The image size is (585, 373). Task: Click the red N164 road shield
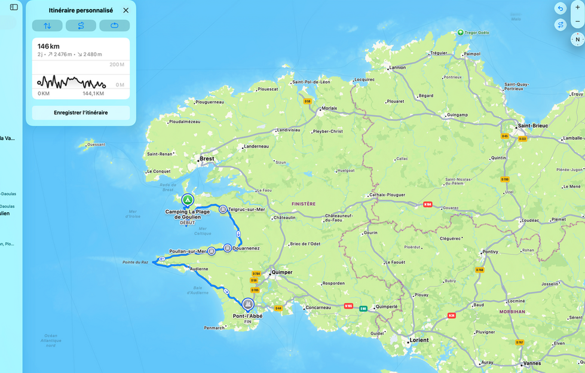click(428, 204)
